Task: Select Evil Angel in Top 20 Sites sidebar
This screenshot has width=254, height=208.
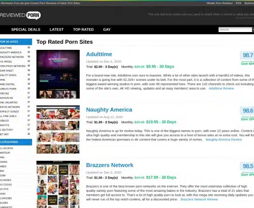Action: [x=6, y=62]
